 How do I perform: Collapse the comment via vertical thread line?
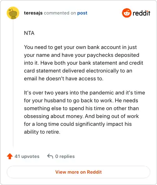[x=13, y=83]
